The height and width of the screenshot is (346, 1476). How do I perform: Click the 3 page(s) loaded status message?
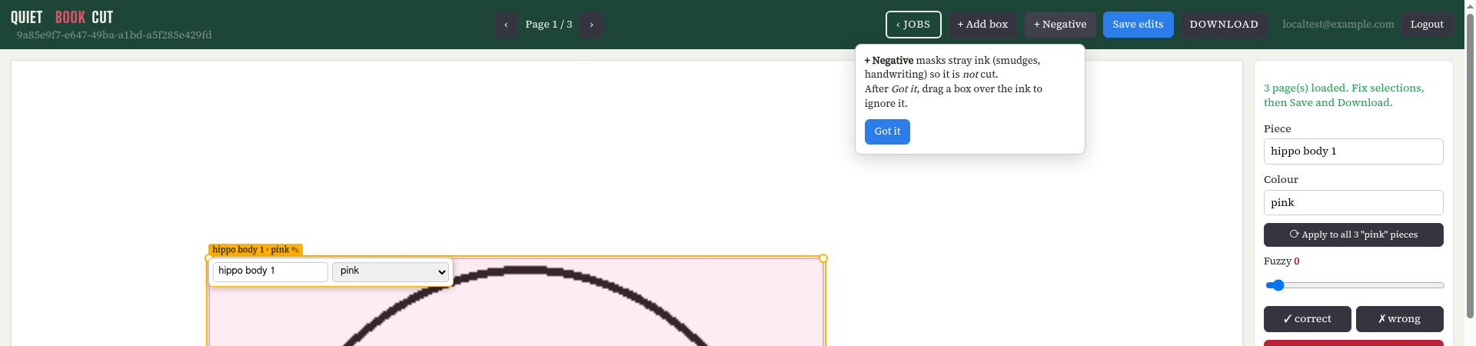[x=1344, y=95]
